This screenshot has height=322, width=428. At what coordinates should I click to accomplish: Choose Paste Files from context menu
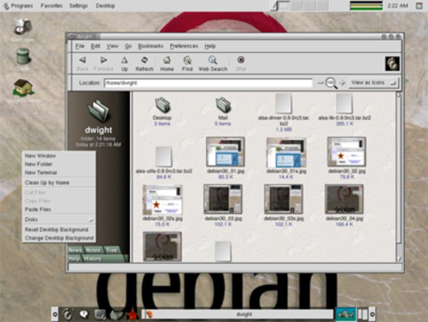59,209
